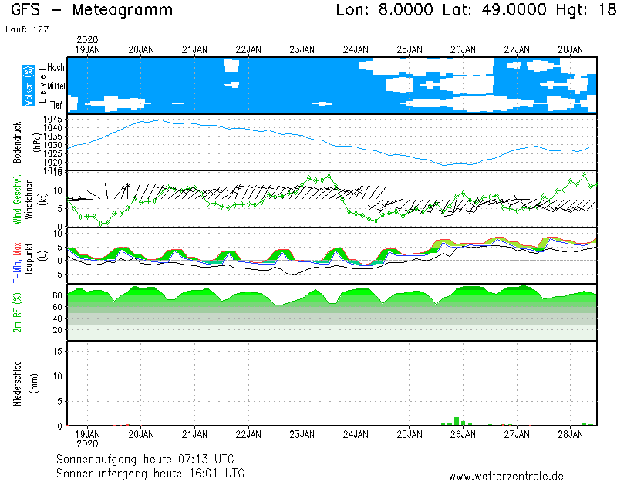Select the Tief cloud level label
Viewport: 617px width, 482px height.
click(57, 104)
